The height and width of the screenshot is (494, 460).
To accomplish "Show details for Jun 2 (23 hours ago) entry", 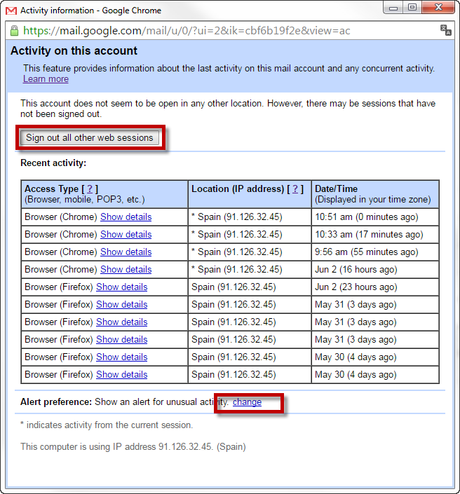I will click(121, 287).
